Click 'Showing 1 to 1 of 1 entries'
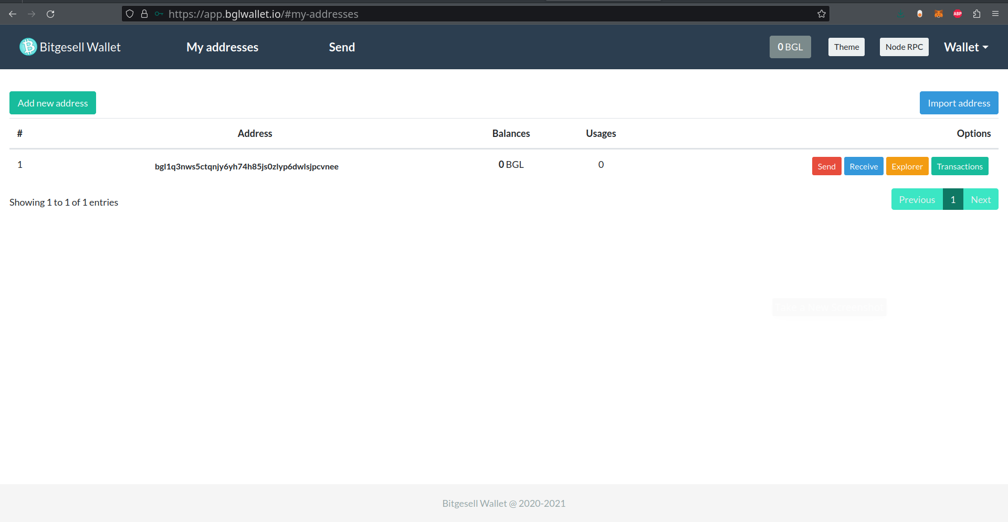This screenshot has width=1008, height=522. coord(64,202)
